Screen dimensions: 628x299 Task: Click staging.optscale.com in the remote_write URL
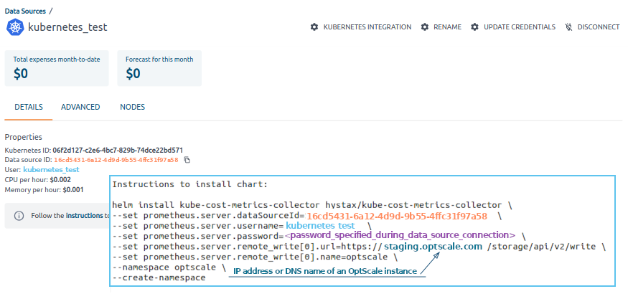(433, 247)
